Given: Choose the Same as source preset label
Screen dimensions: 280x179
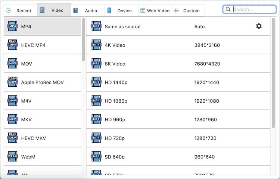Looking at the screenshot, I should click(122, 27).
